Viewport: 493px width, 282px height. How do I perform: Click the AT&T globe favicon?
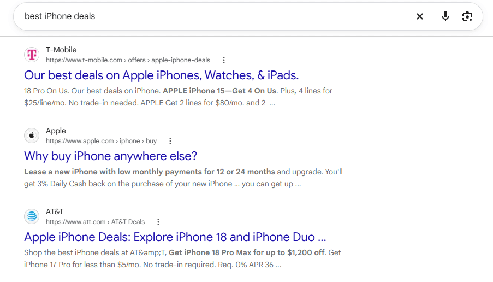(x=32, y=216)
